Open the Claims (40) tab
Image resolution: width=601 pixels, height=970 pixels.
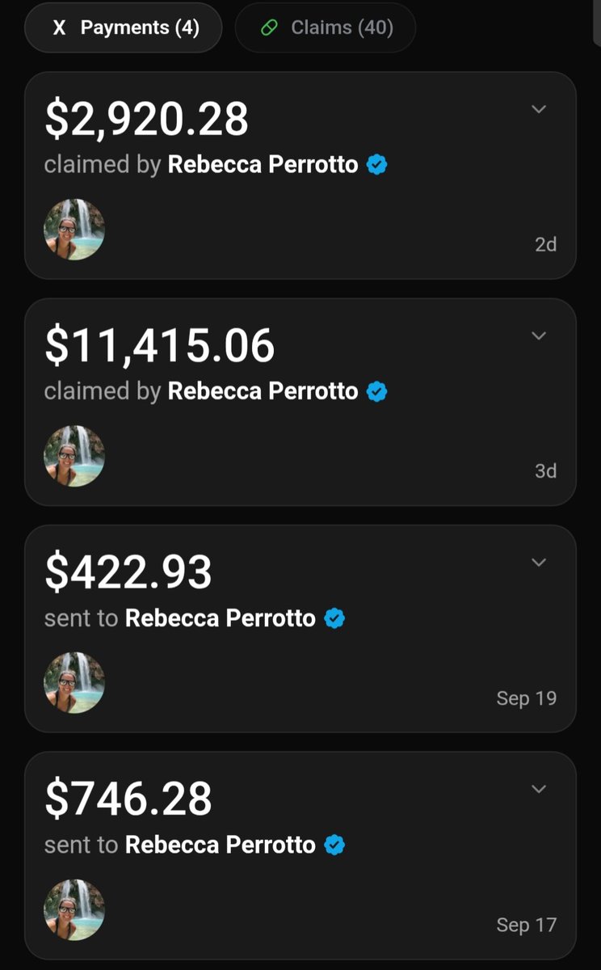(x=326, y=27)
